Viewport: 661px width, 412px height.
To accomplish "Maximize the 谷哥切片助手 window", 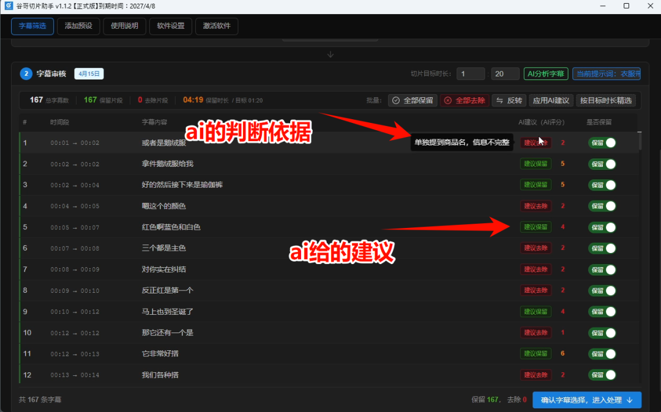I will (627, 6).
